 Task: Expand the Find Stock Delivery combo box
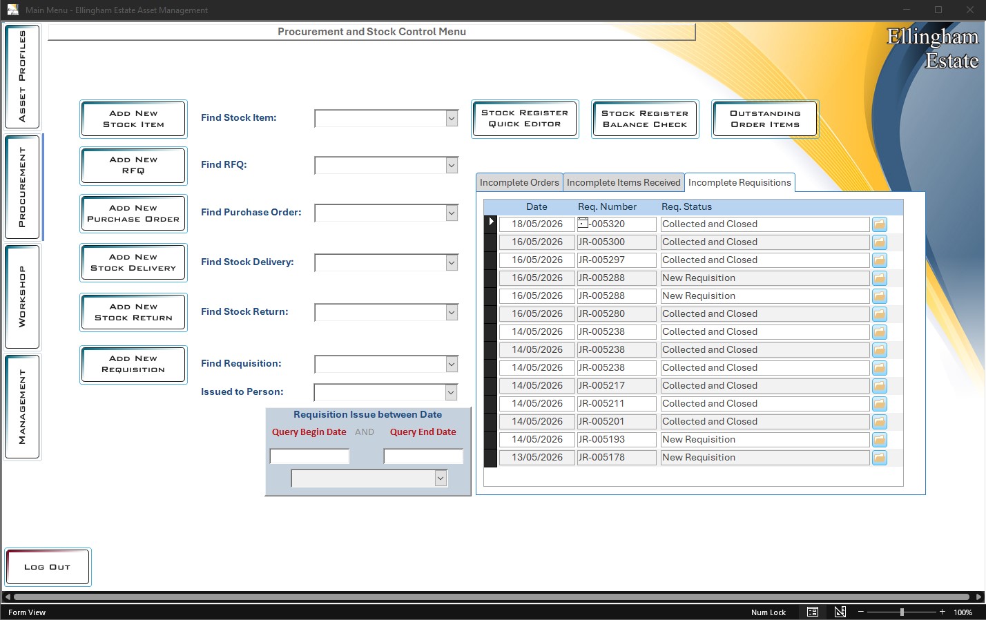point(452,263)
